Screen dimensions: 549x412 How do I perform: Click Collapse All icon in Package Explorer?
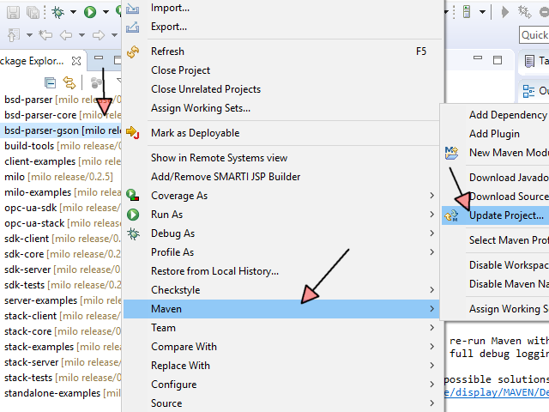coord(51,82)
